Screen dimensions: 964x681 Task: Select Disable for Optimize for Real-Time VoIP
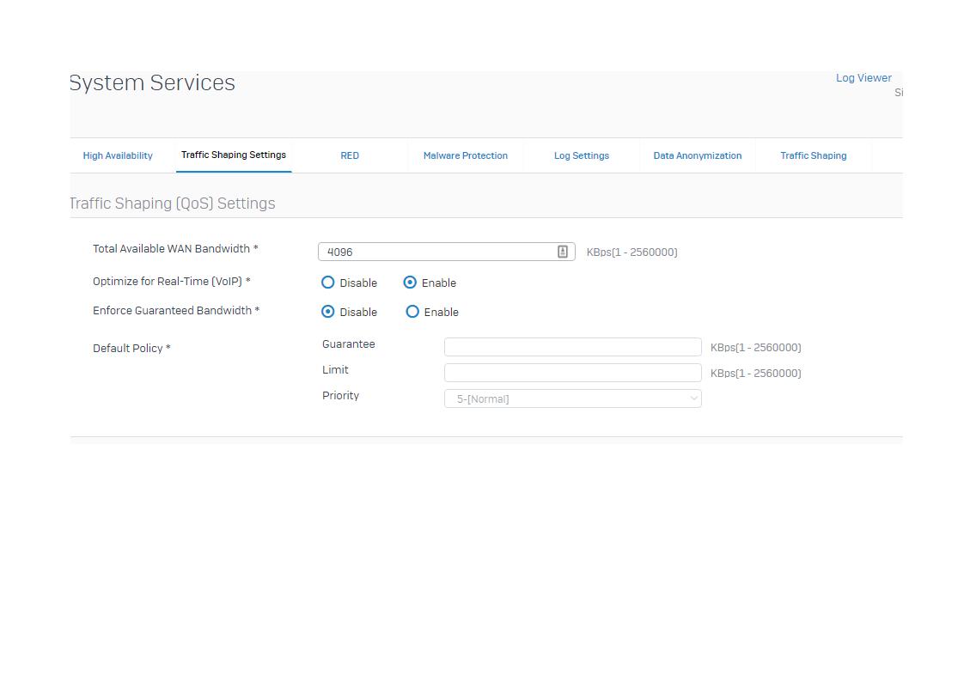[328, 283]
